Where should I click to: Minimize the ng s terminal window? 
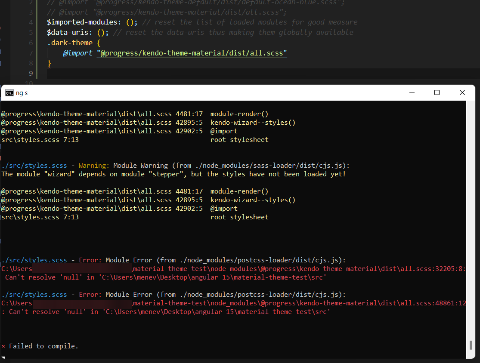point(412,92)
